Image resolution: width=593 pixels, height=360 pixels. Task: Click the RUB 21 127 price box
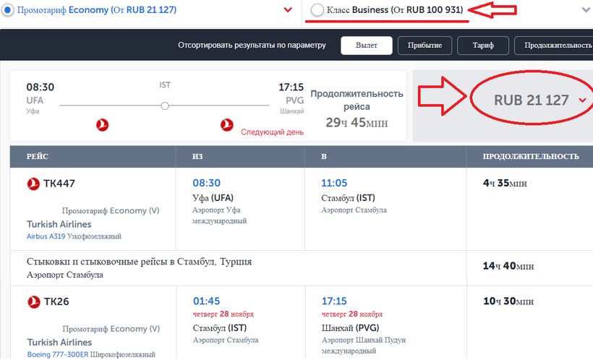532,100
